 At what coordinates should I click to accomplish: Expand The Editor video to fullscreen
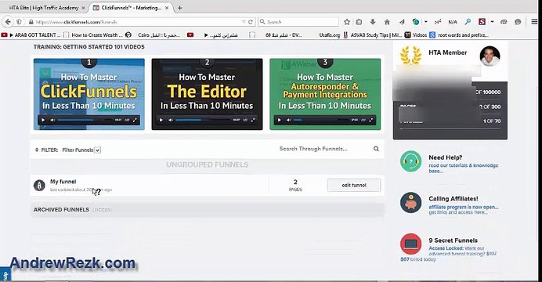pos(253,120)
